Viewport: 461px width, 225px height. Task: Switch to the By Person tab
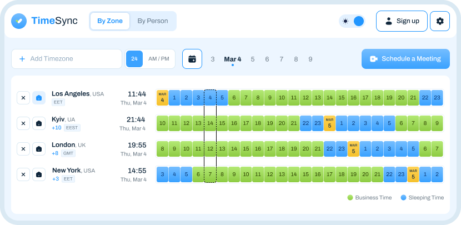[x=153, y=21]
